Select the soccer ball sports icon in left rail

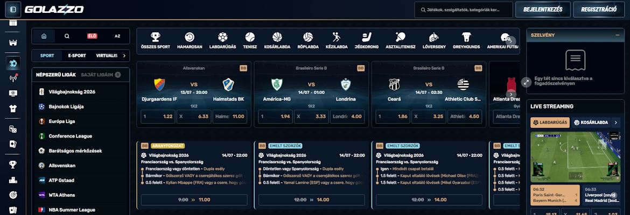tap(13, 63)
